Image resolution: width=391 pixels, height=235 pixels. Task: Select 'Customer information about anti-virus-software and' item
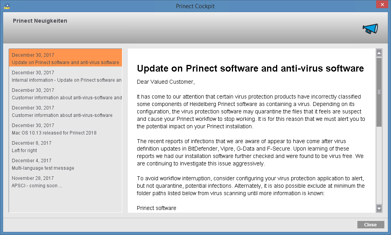[65, 94]
